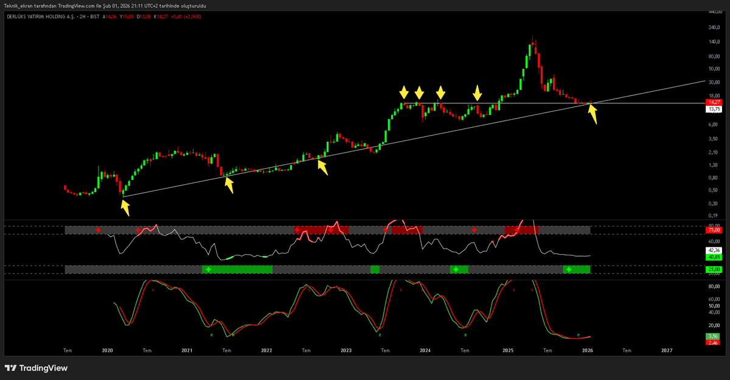Click the TradingView logo at the bottom

[36, 368]
